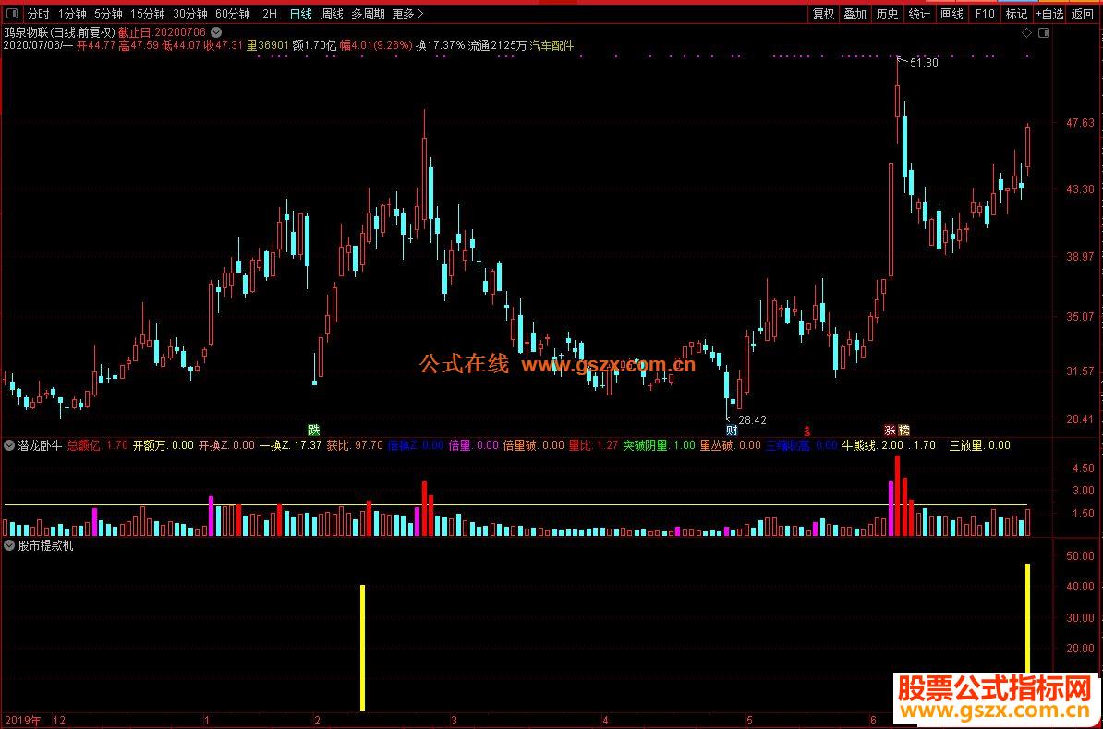Click 三放量: 0.00 indicator value
The image size is (1103, 729).
click(x=980, y=445)
